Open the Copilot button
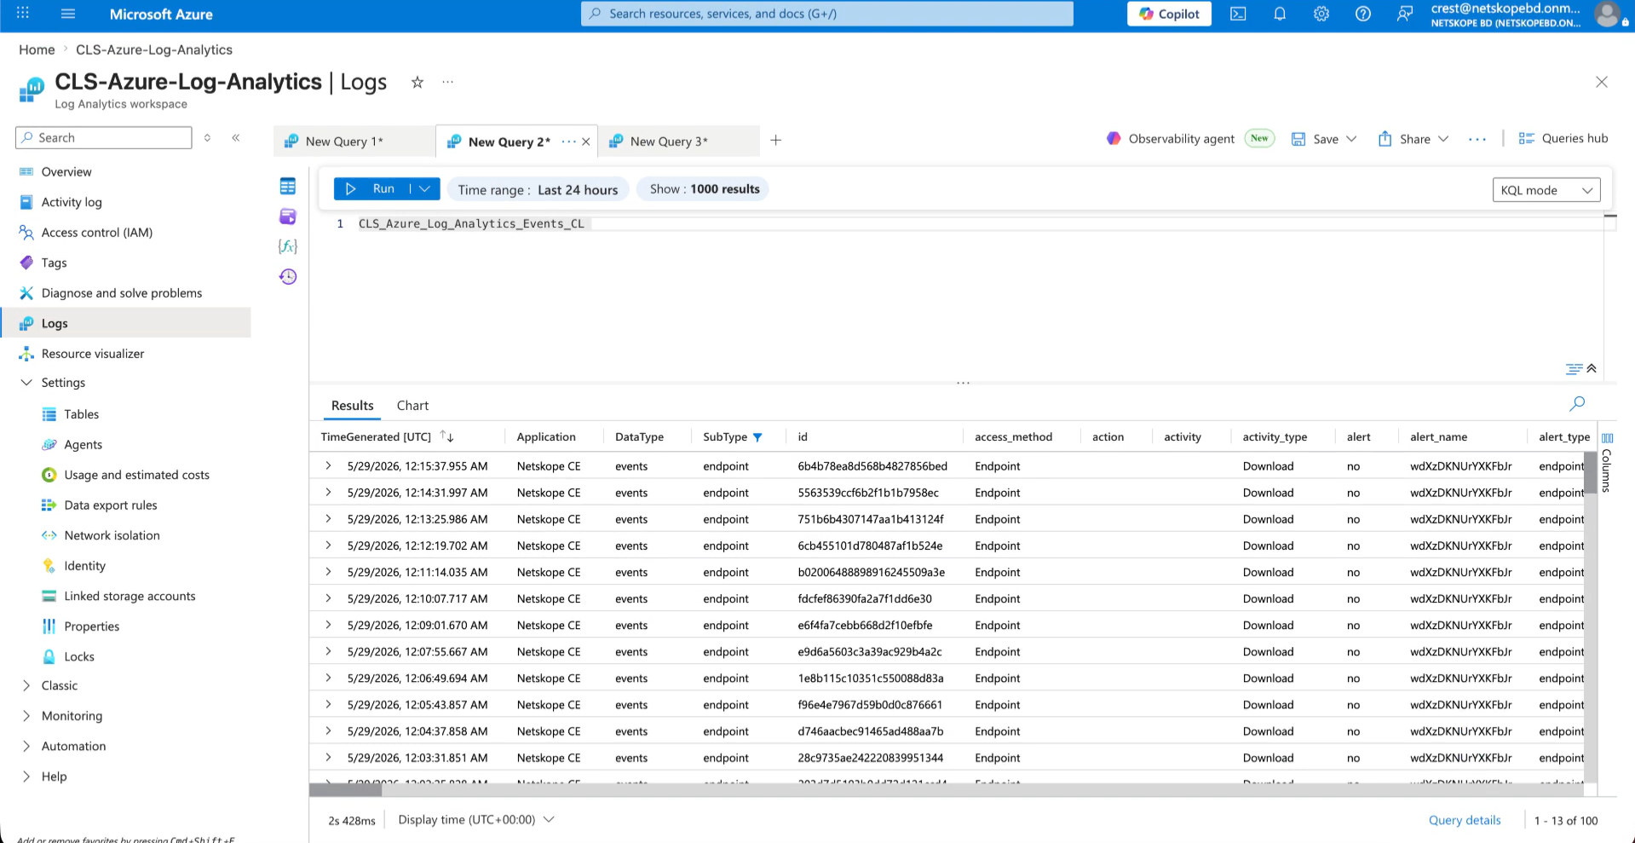Image resolution: width=1635 pixels, height=843 pixels. click(x=1169, y=14)
